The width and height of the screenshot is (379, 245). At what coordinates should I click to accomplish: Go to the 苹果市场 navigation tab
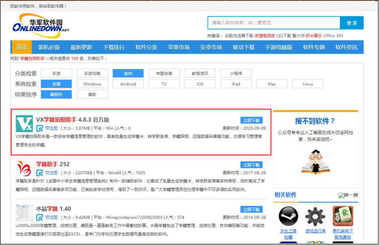pyautogui.click(x=178, y=47)
